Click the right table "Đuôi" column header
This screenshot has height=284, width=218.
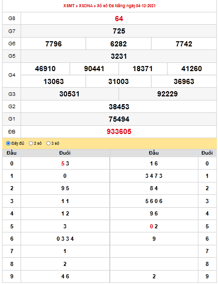(207, 153)
